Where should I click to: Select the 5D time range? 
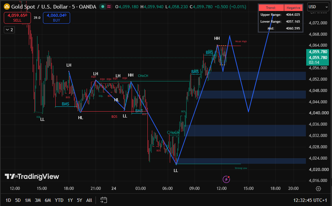[x=18, y=200]
